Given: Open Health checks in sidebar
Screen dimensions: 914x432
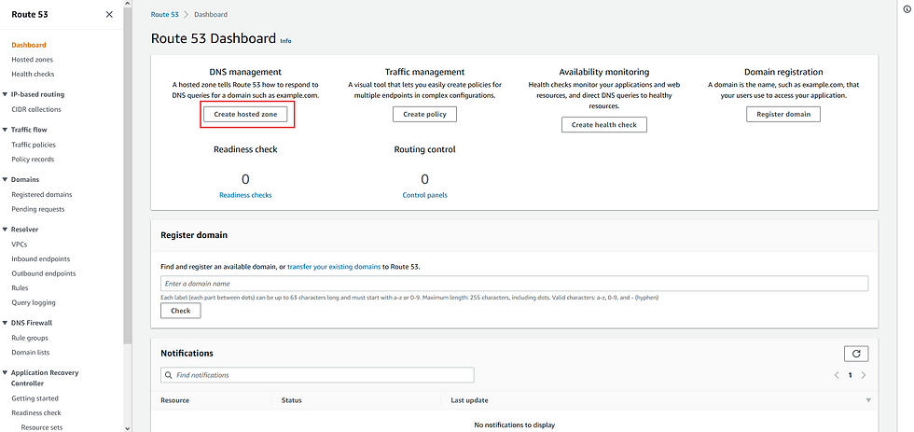Looking at the screenshot, I should 33,74.
